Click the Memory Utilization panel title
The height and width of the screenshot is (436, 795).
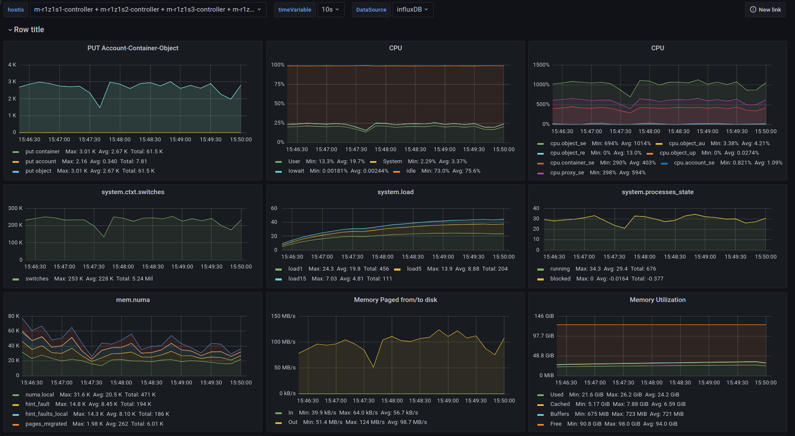[x=657, y=300]
